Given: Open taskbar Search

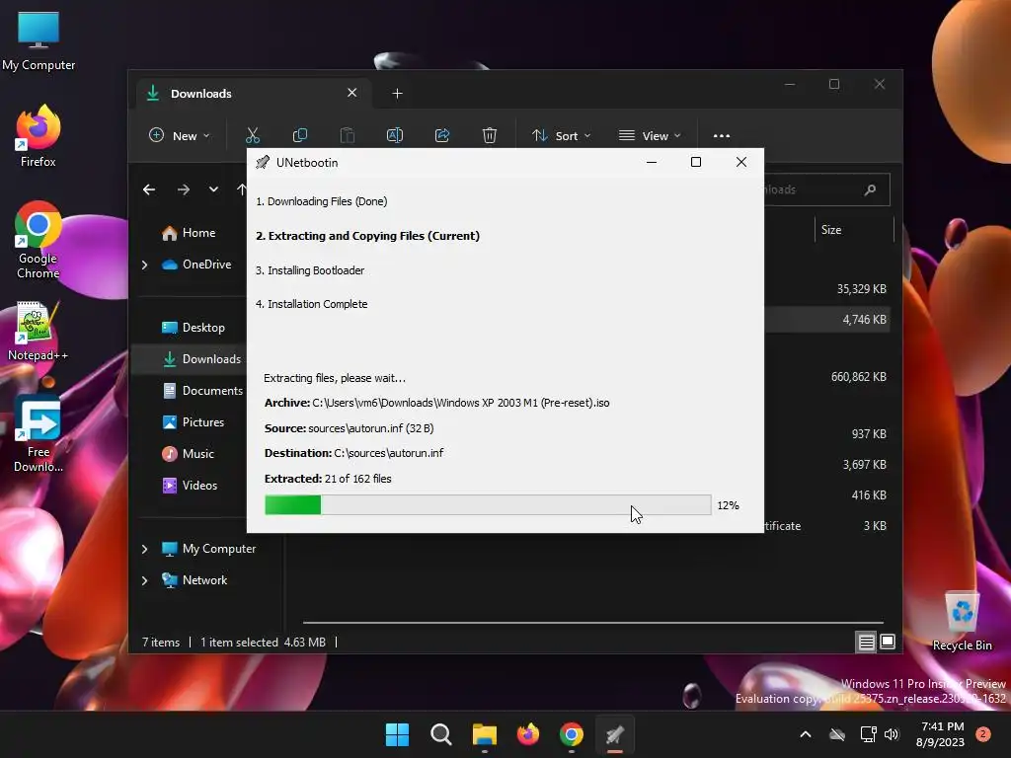Looking at the screenshot, I should tap(441, 734).
